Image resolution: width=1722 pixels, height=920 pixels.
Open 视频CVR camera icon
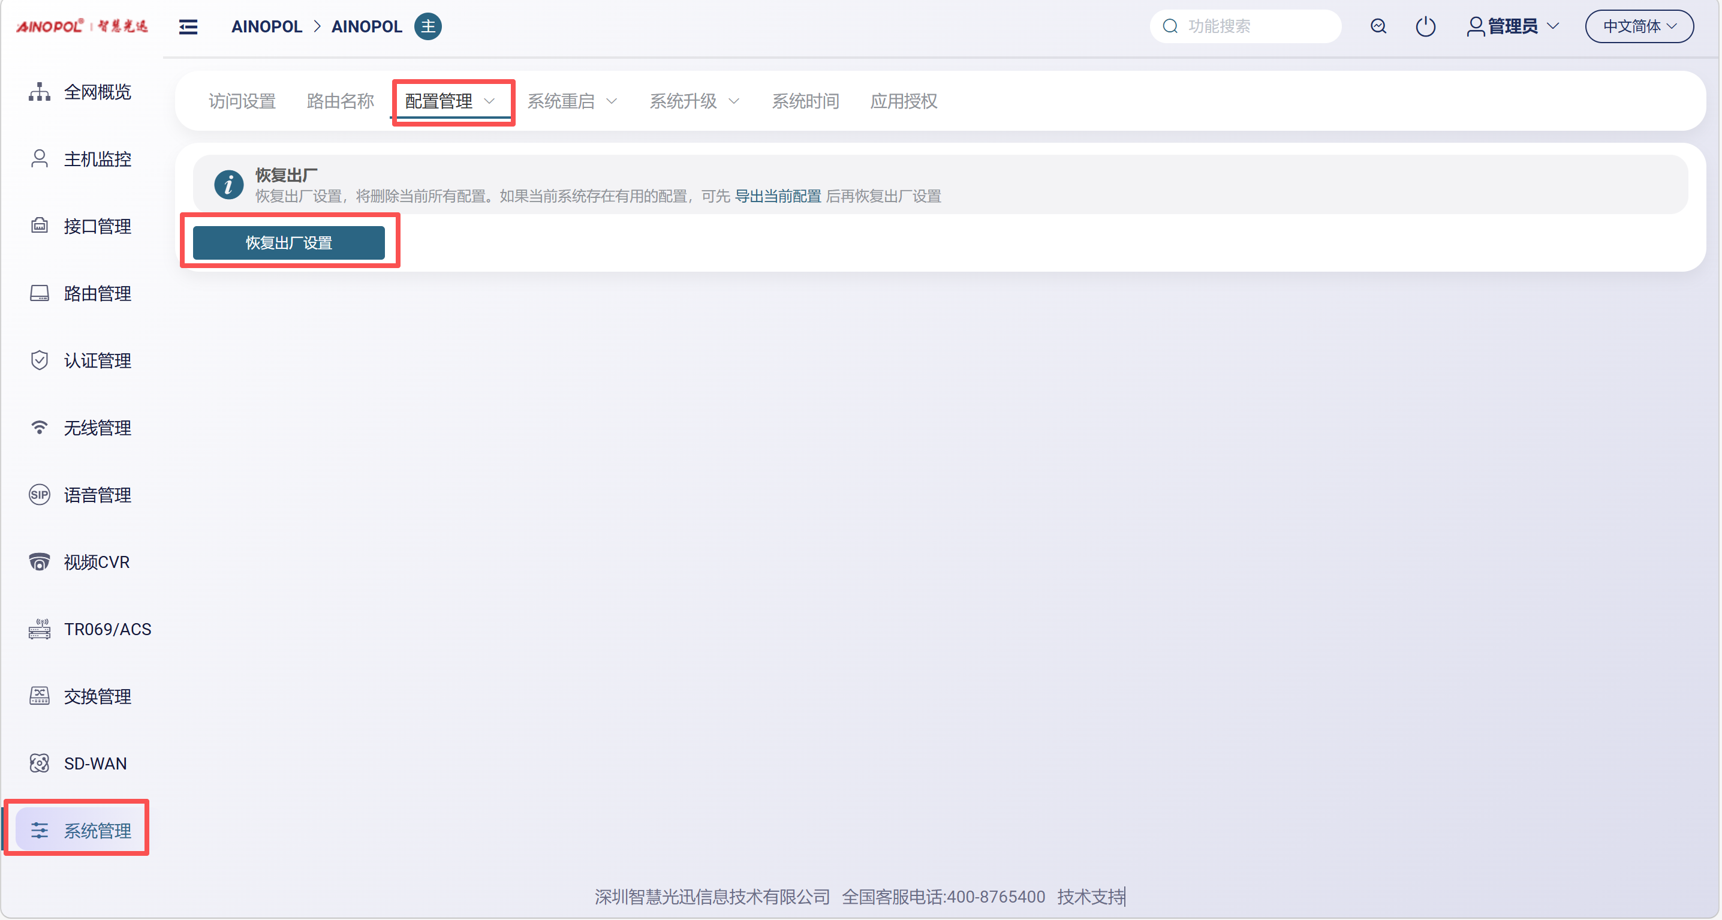coord(40,561)
